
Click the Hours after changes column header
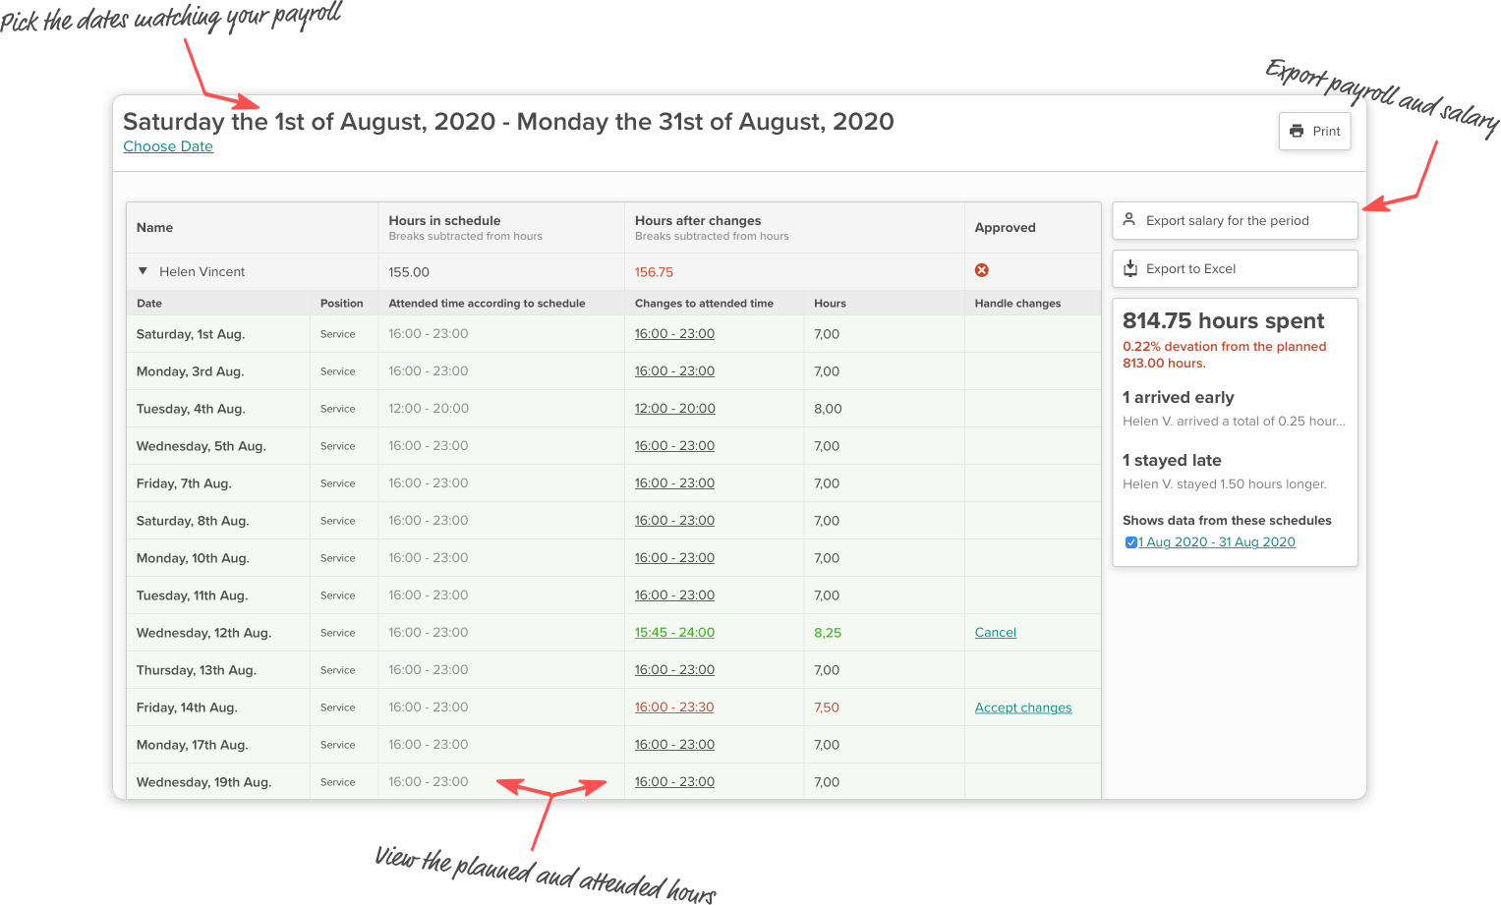click(x=700, y=220)
